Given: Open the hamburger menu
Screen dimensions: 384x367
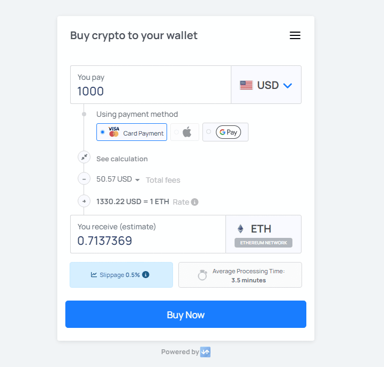Looking at the screenshot, I should point(295,36).
